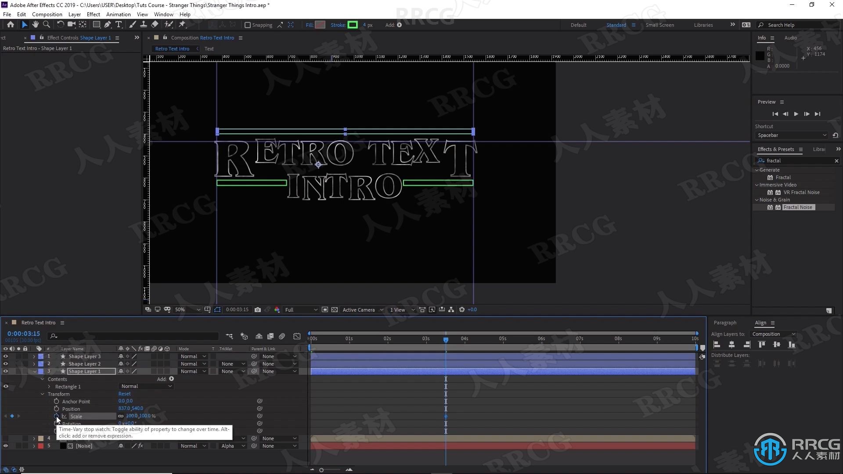
Task: Select the Type text tool
Action: [119, 25]
